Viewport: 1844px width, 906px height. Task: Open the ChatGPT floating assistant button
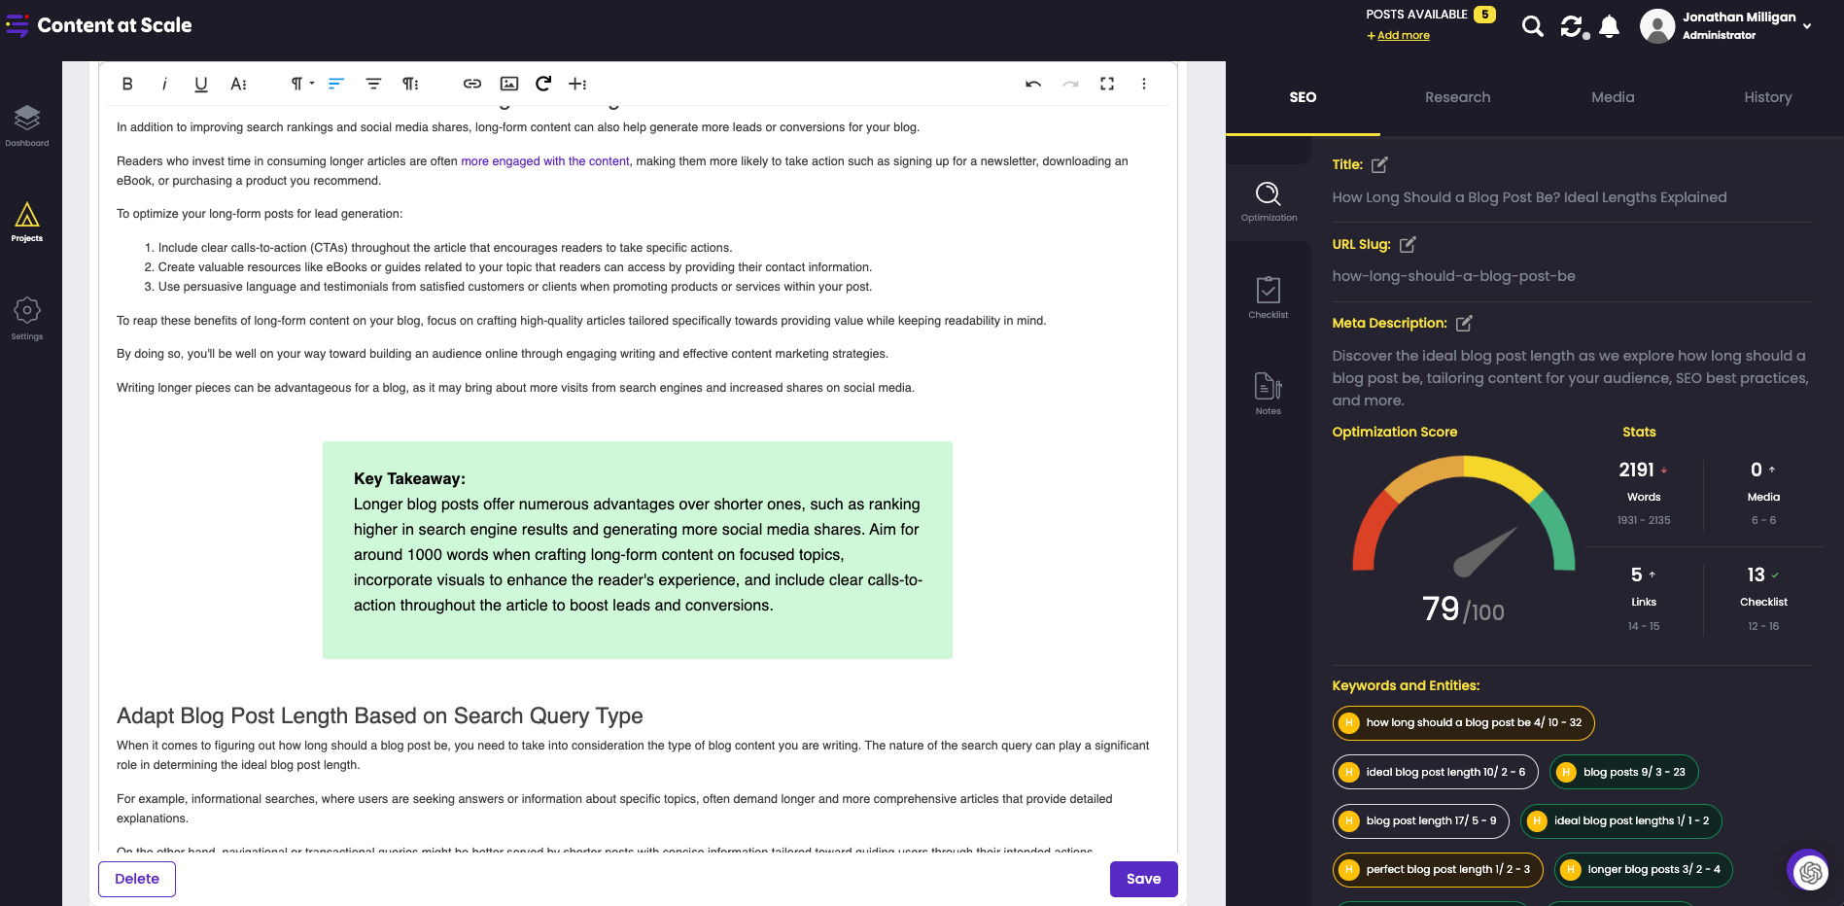pyautogui.click(x=1810, y=871)
